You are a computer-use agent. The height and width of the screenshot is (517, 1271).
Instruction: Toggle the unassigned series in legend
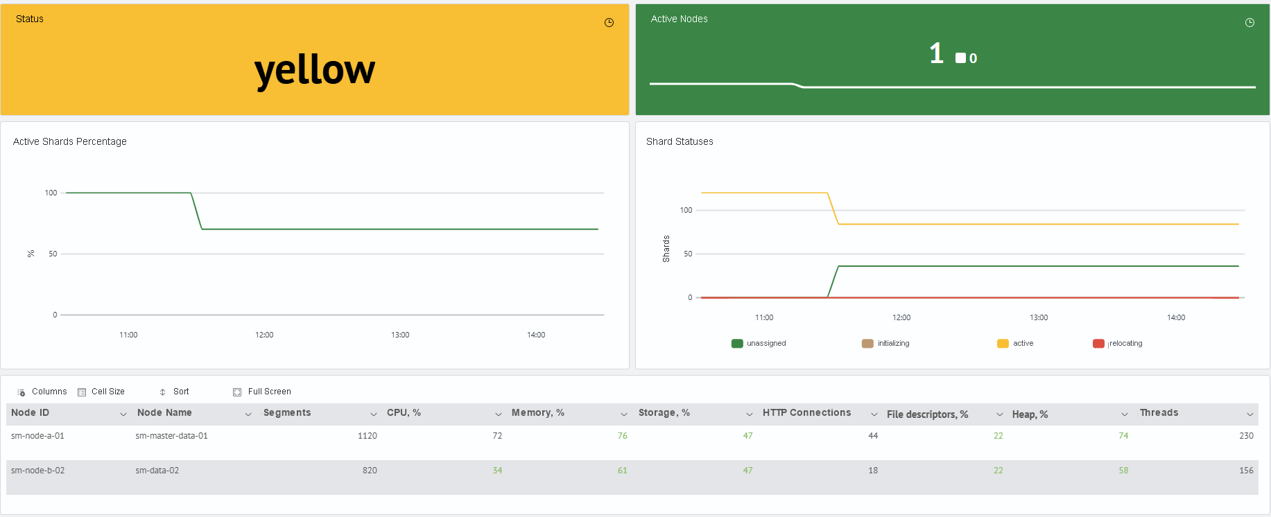coord(759,344)
